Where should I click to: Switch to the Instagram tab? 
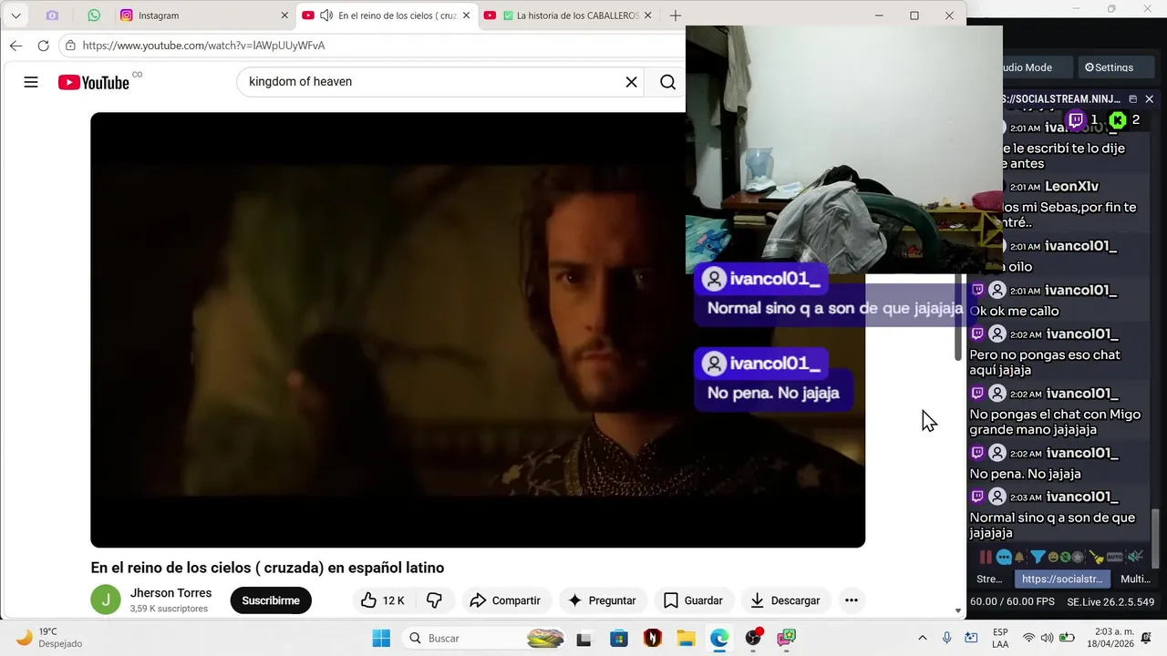click(203, 15)
